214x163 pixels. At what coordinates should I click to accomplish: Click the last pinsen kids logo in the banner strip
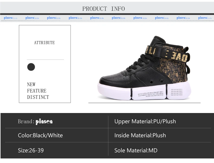205,18
